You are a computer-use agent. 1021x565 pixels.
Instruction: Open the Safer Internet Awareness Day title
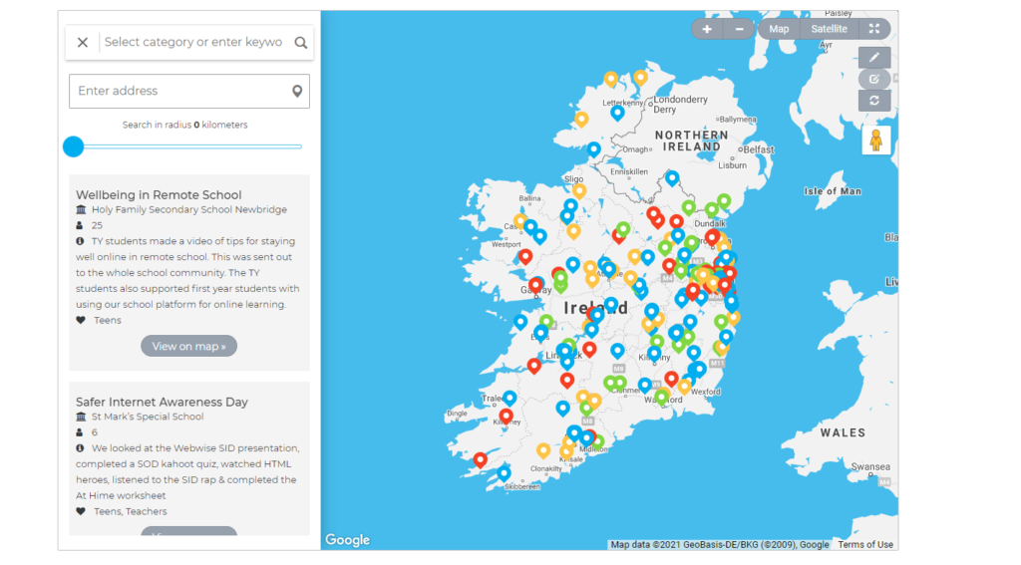(x=162, y=402)
